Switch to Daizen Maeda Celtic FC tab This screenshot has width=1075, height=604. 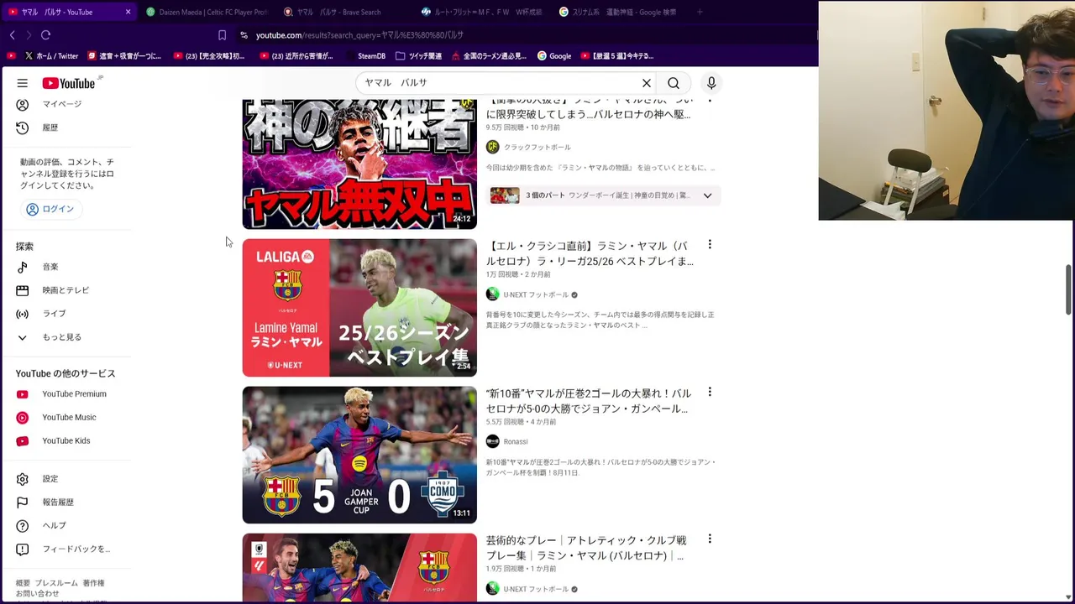[207, 12]
